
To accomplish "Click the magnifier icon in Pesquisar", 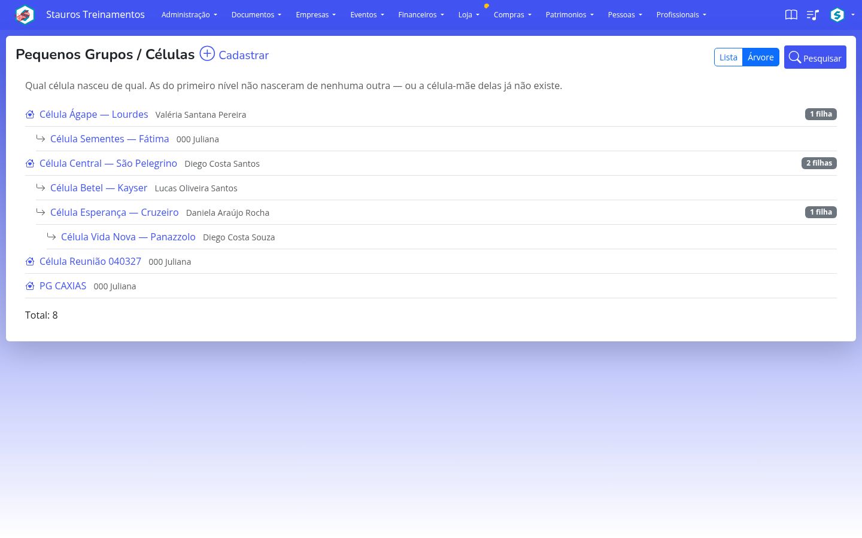I will 794,57.
